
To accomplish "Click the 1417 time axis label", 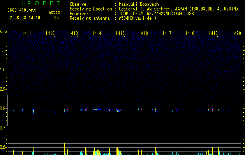I will pos(167,33).
